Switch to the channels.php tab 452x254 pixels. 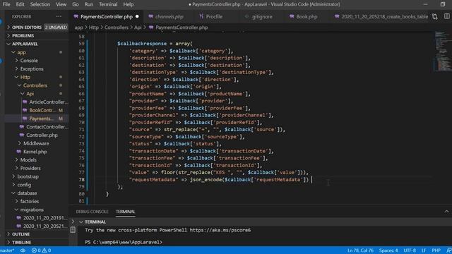[169, 17]
